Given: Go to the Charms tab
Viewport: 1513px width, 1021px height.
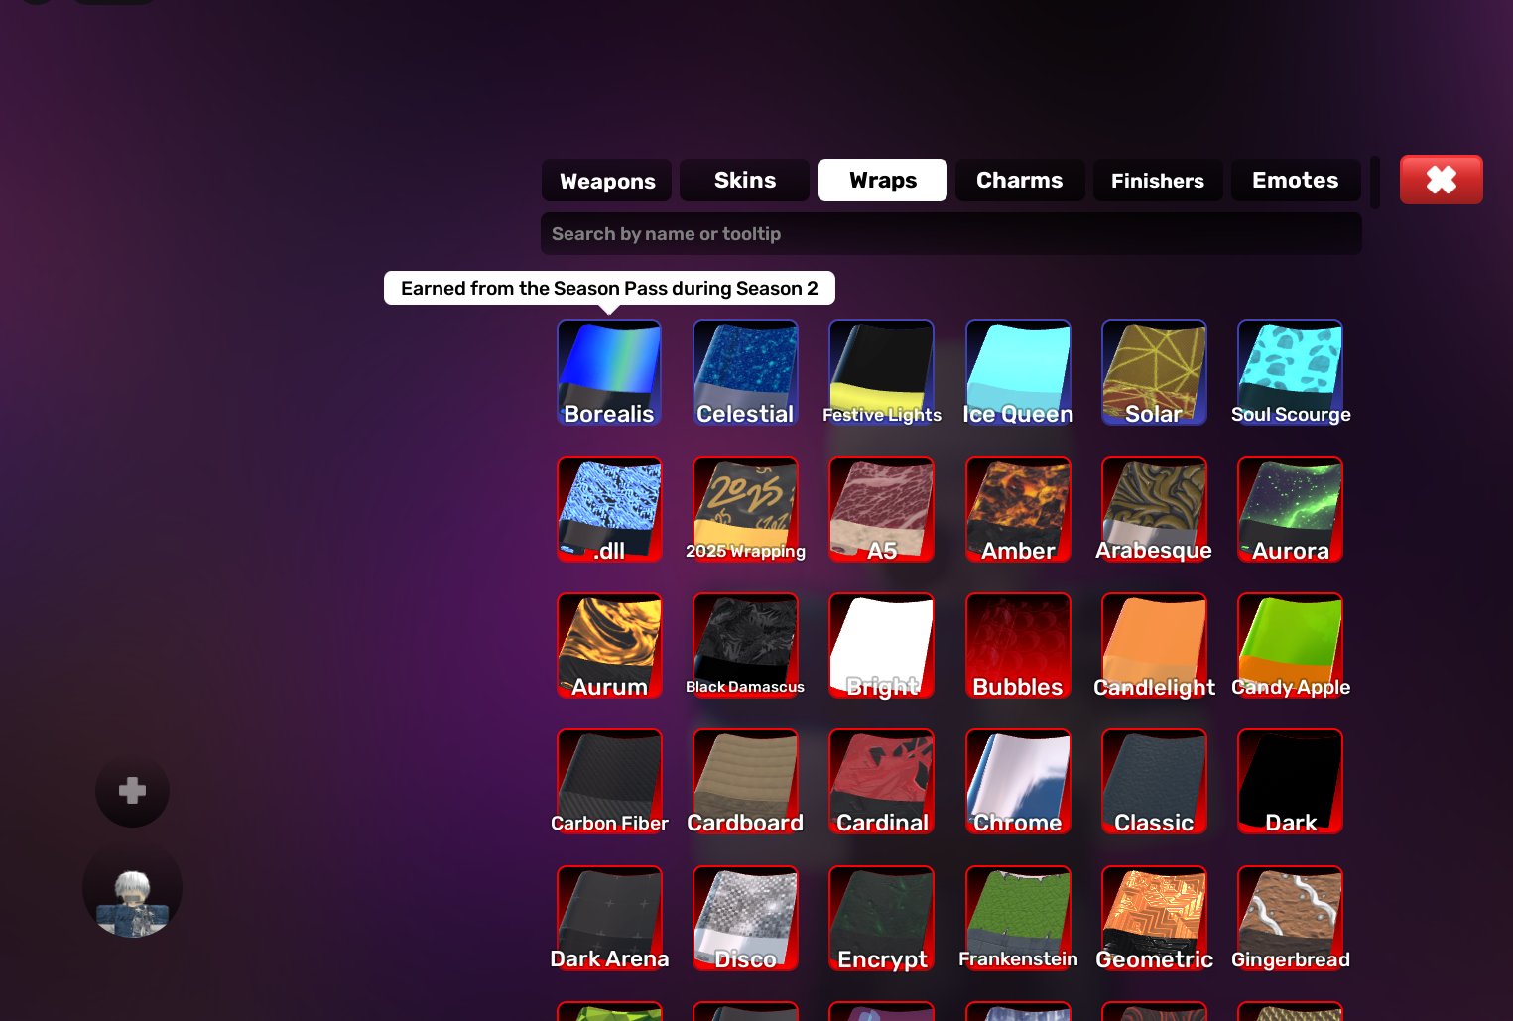Looking at the screenshot, I should tap(1020, 181).
